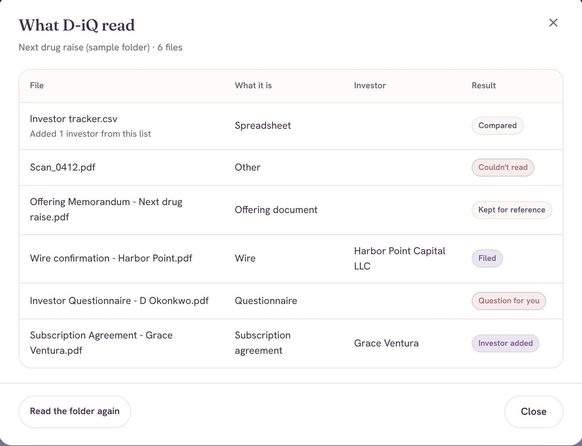Select Offering Memorandum - Next drug raise.pdf
Screen dimensions: 582x446
tap(106, 209)
